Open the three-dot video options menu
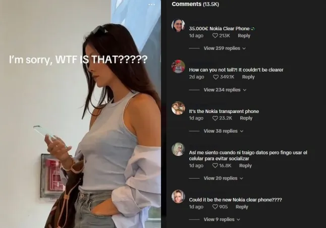Viewport: 326px width, 228px height. coord(151,5)
